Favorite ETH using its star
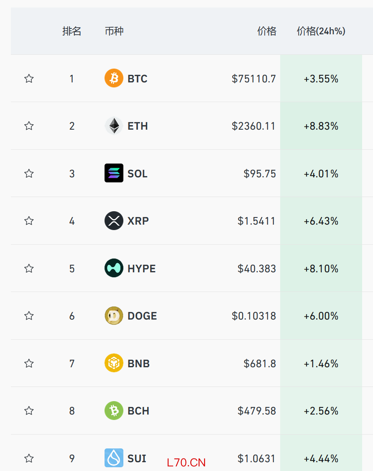This screenshot has height=471, width=373. (x=29, y=126)
